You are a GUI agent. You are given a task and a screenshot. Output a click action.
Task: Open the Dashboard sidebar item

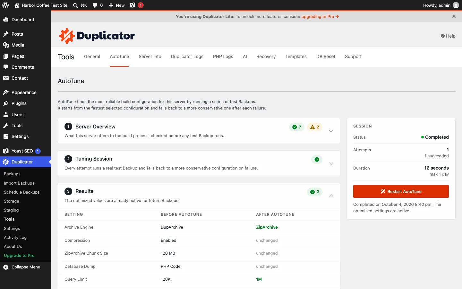point(26,20)
